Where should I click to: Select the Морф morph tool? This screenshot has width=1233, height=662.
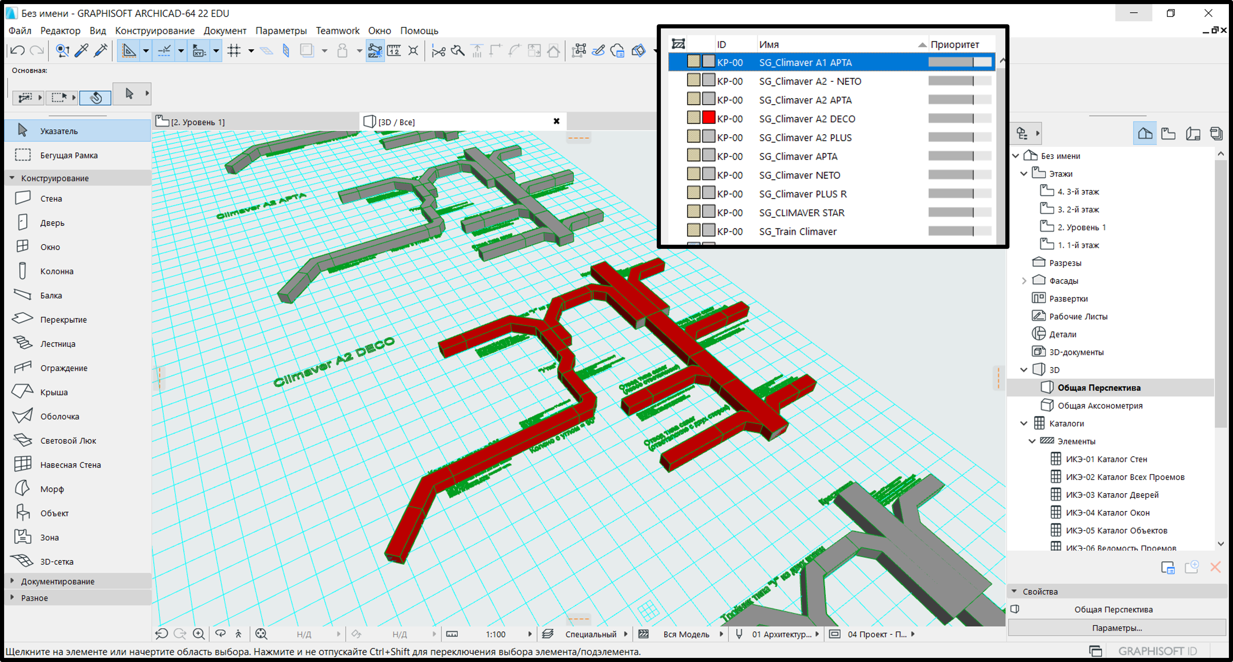[78, 489]
